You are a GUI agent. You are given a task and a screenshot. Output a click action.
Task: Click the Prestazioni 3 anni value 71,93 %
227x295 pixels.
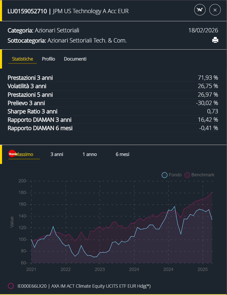coord(208,78)
